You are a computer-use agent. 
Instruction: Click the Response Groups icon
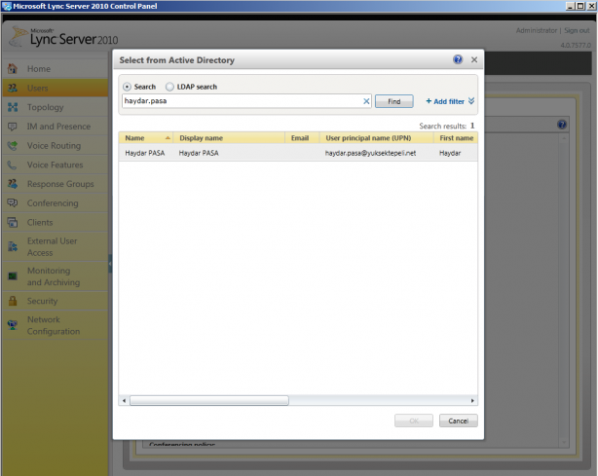tap(13, 184)
